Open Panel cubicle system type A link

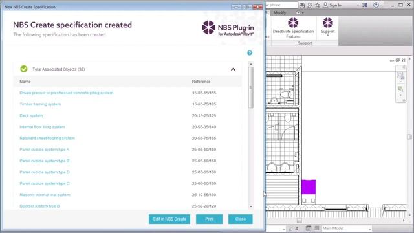pos(44,150)
